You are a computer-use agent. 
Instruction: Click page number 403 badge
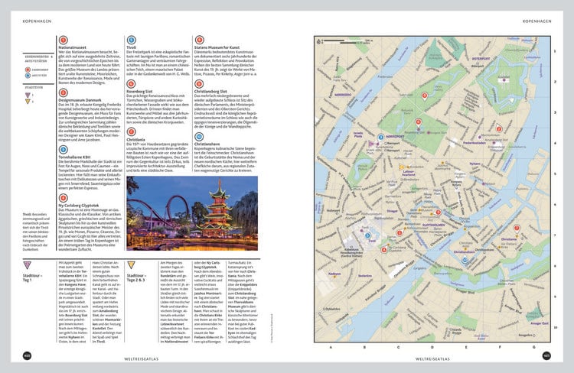coord(546,355)
